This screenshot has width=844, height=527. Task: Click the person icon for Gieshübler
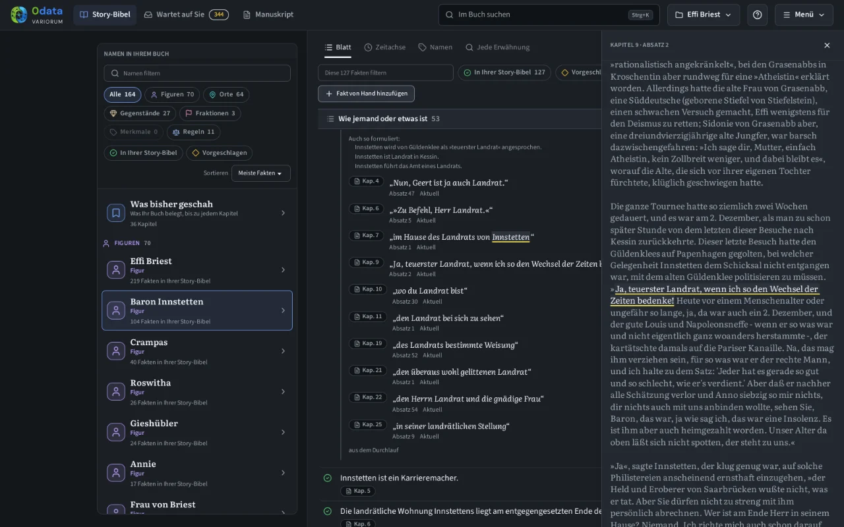[116, 432]
